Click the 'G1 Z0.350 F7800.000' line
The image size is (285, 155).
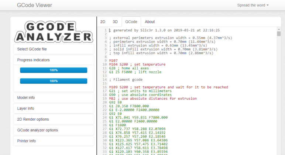point(129,106)
